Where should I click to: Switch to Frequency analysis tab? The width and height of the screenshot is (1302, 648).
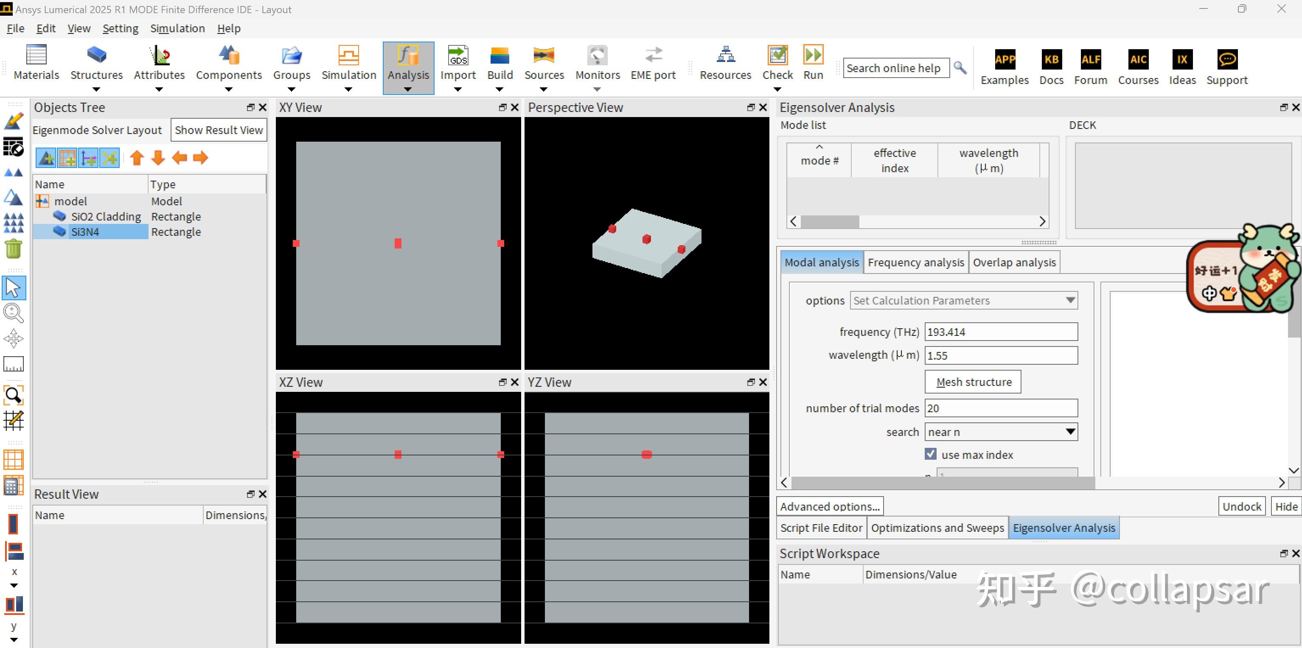coord(916,262)
